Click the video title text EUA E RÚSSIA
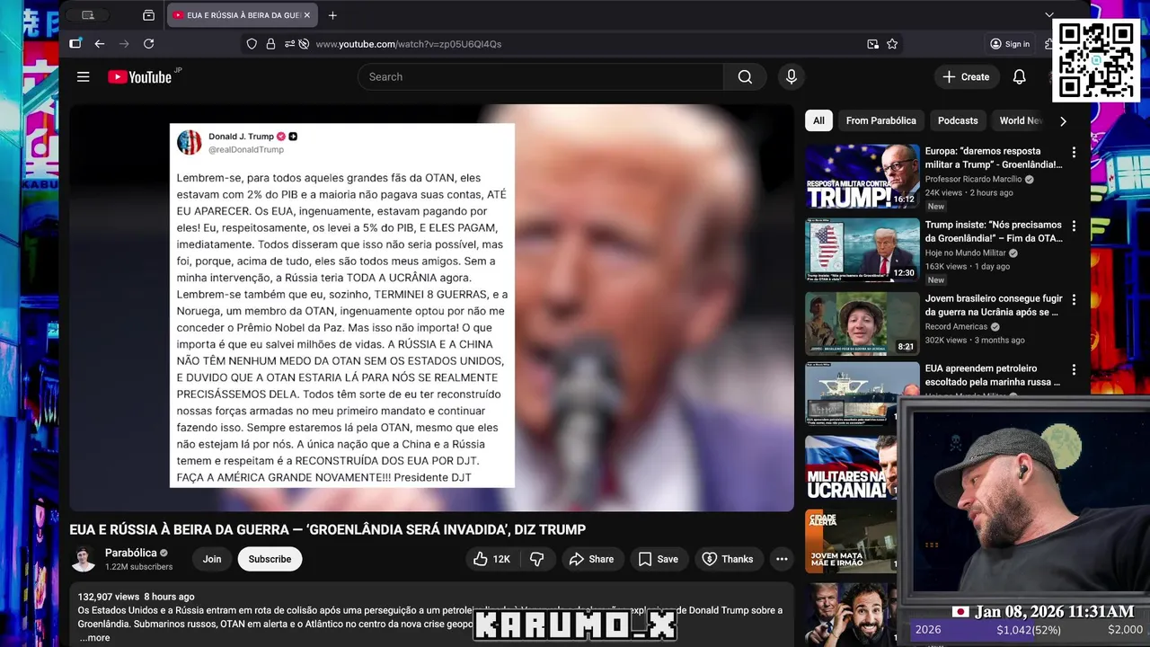Screen dimensions: 1150x647 tap(328, 529)
